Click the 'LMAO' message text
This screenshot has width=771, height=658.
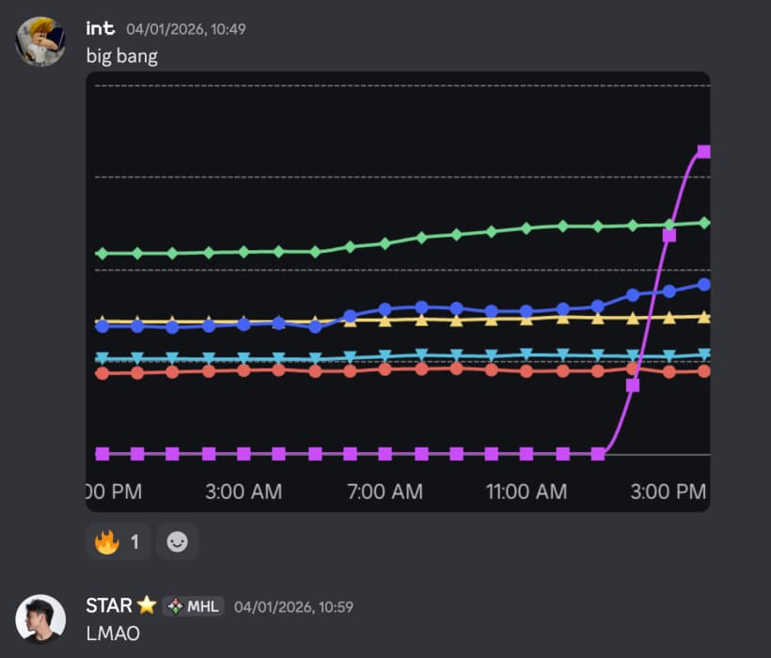coord(112,634)
